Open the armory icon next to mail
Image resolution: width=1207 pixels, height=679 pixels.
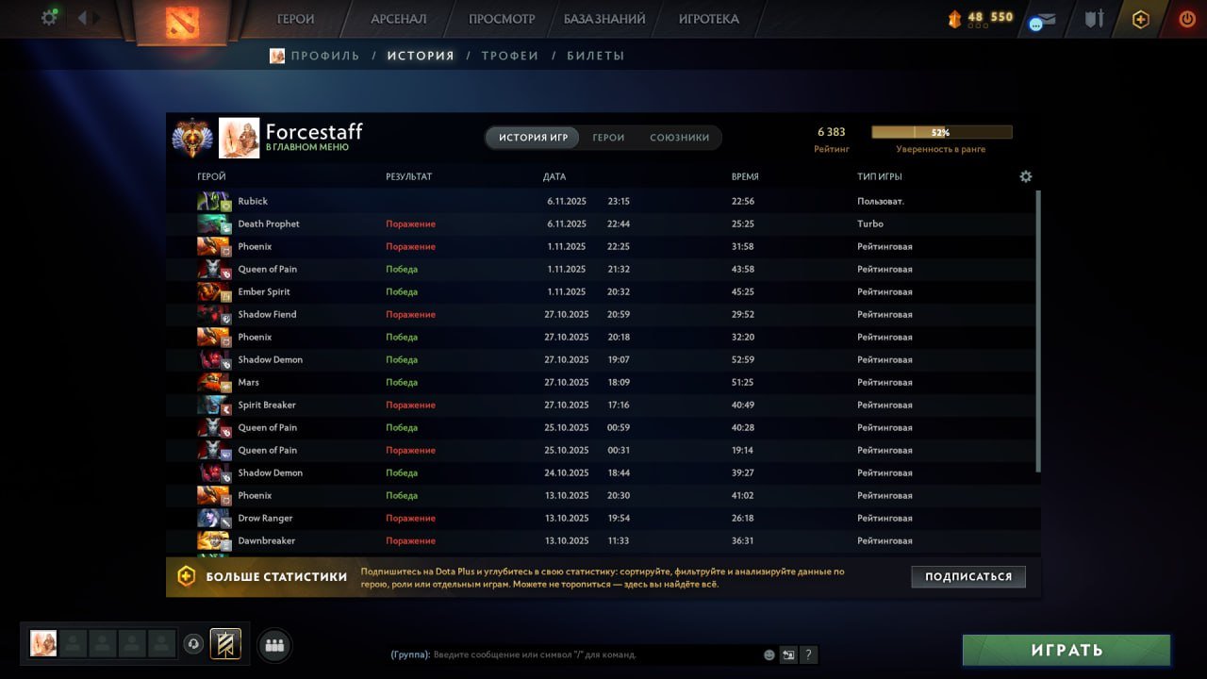tap(1094, 19)
